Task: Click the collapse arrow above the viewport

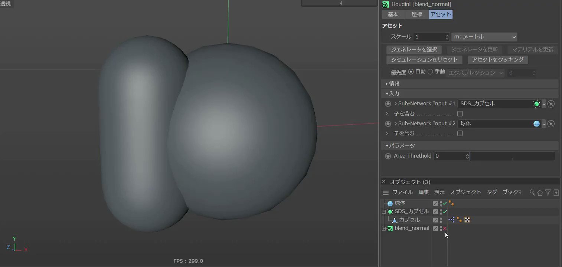Action: [340, 3]
